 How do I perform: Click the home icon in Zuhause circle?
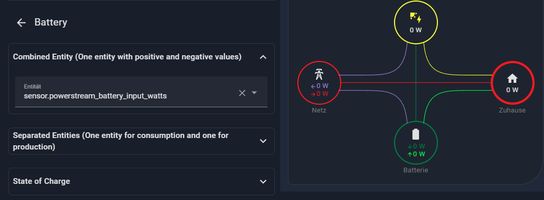pos(512,79)
